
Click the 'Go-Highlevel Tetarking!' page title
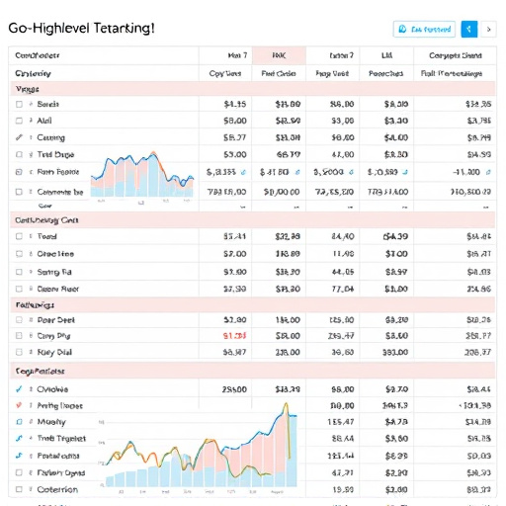[81, 29]
